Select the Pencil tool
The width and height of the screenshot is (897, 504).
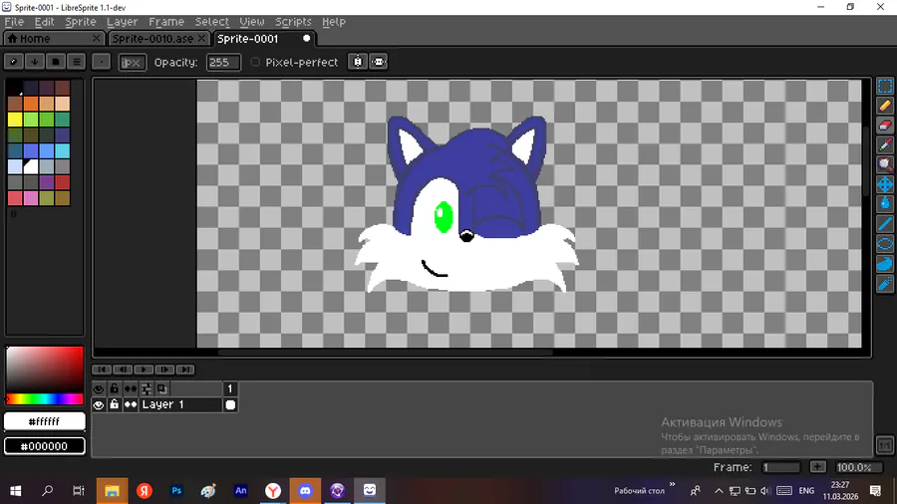tap(885, 106)
